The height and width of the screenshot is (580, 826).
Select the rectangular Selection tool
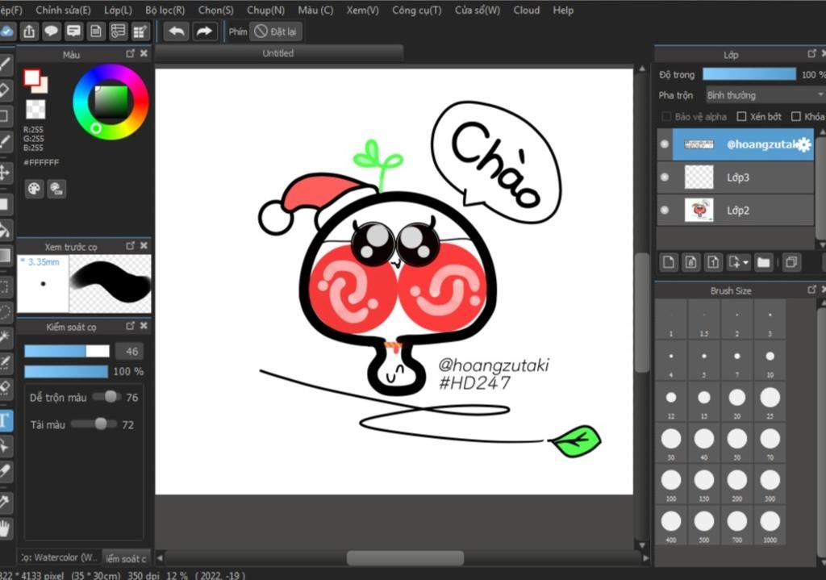click(6, 287)
